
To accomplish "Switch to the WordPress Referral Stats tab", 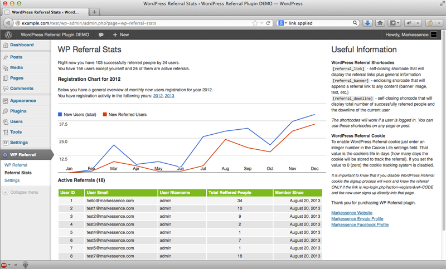I will [45, 12].
